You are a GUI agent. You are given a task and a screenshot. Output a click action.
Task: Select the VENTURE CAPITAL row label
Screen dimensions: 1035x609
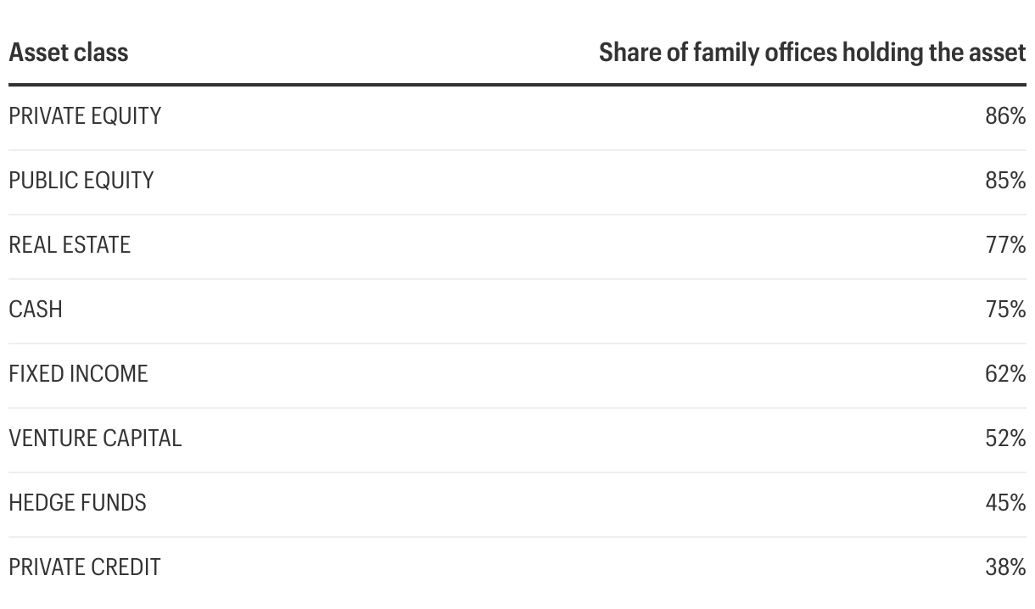(x=95, y=439)
